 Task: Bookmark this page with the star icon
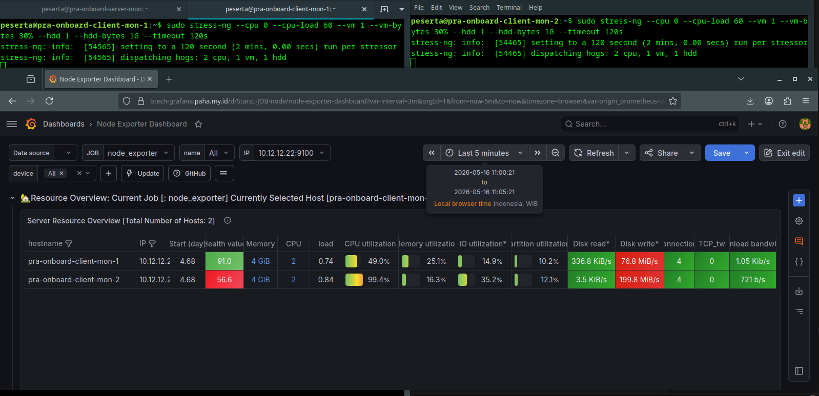[x=673, y=101]
